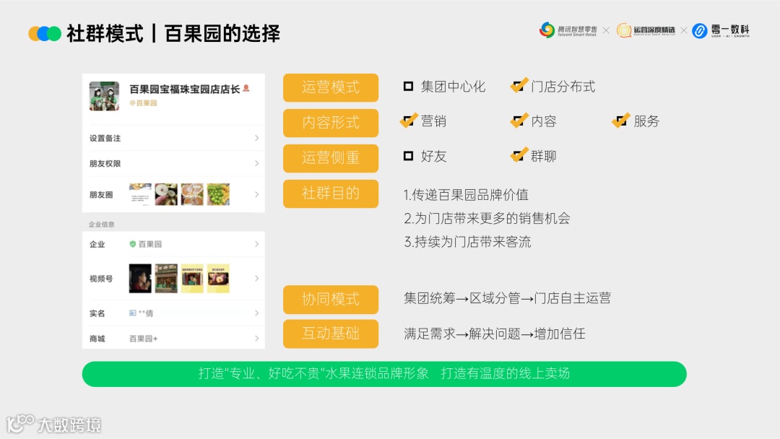
Task: Click the store manager profile avatar
Action: [104, 96]
